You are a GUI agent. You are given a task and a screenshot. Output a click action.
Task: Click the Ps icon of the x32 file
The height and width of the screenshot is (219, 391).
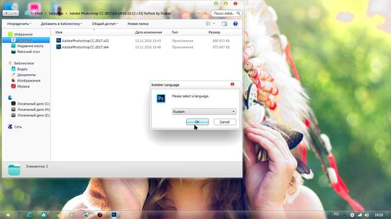tap(59, 41)
